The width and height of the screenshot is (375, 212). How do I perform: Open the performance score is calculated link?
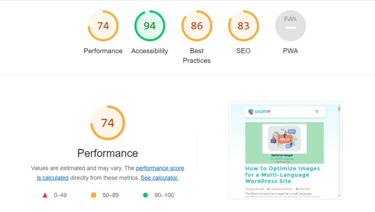point(160,168)
